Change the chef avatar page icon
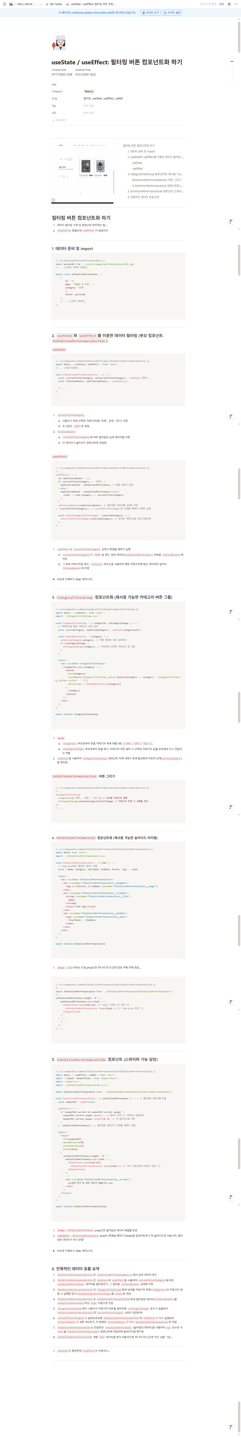 [59, 43]
